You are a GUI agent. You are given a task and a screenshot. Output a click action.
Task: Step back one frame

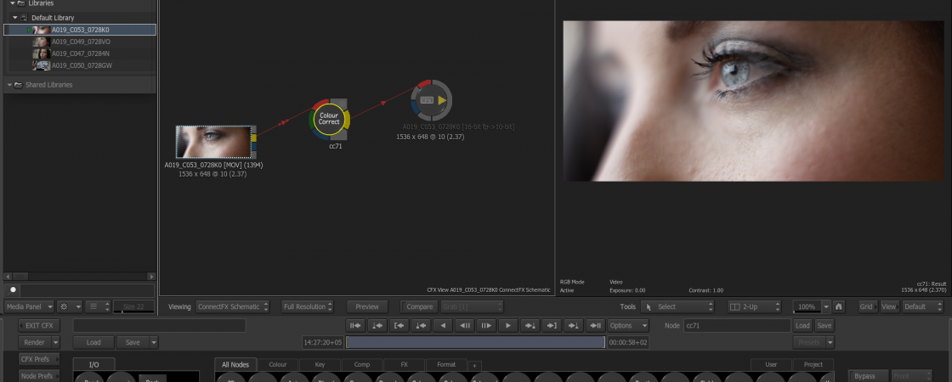coord(464,326)
